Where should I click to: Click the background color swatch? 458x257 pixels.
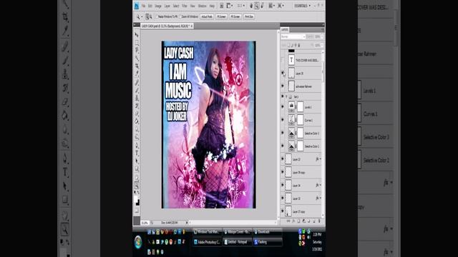pyautogui.click(x=138, y=203)
